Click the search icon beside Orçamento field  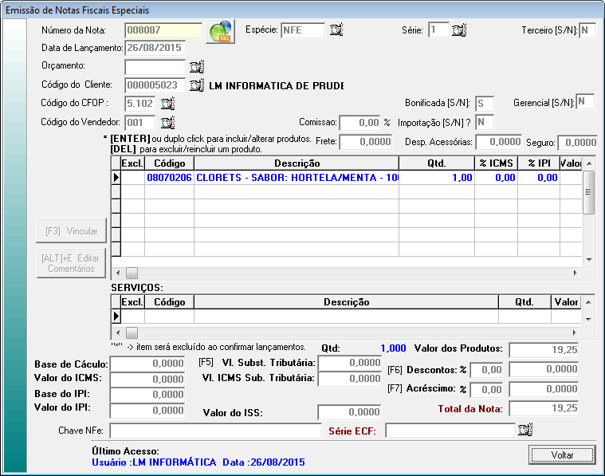coord(197,66)
